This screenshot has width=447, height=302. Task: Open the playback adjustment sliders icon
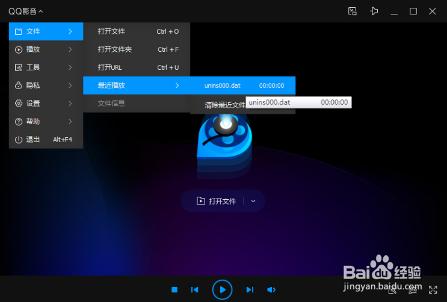pos(413,290)
